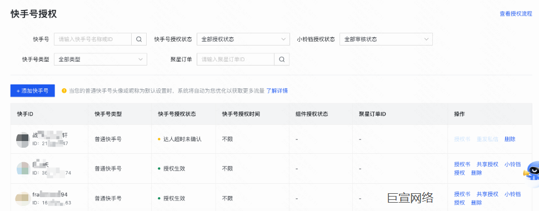Click 授权书 in ID ending 74 row

click(462, 164)
